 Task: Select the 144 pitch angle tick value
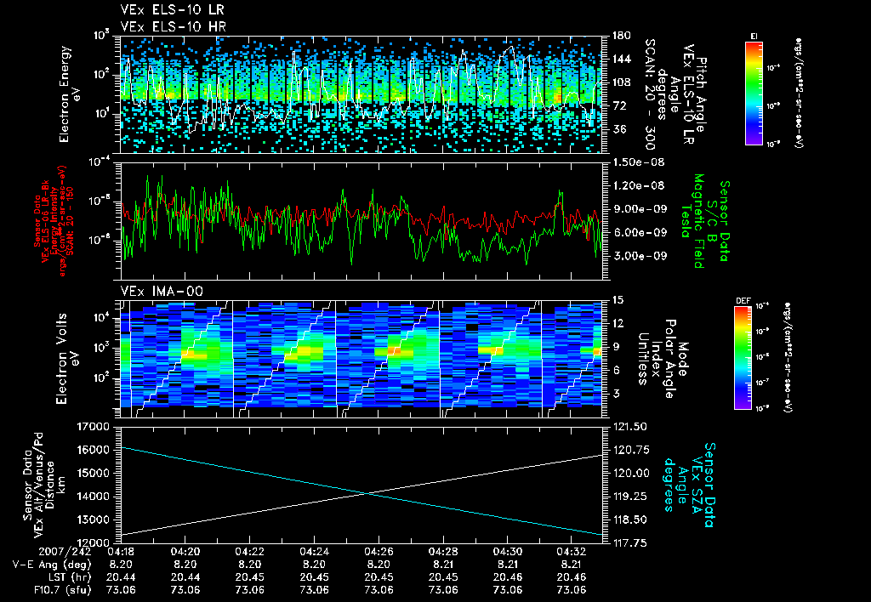(621, 59)
